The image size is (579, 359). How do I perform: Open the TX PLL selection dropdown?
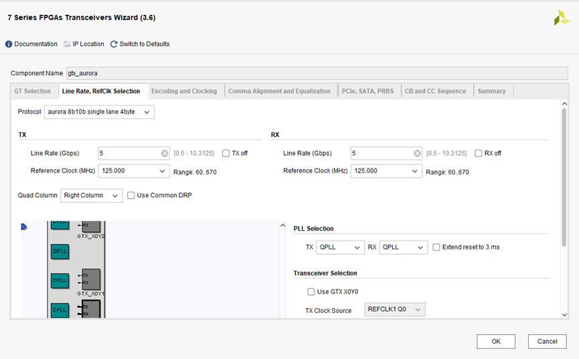click(x=340, y=247)
